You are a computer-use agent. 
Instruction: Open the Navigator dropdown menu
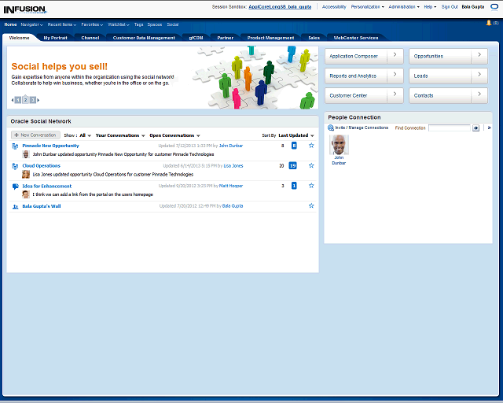[31, 24]
